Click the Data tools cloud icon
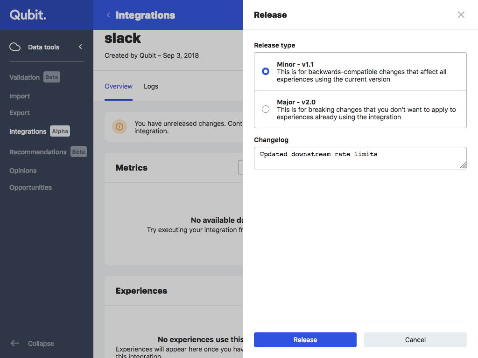478x358 pixels. (15, 47)
